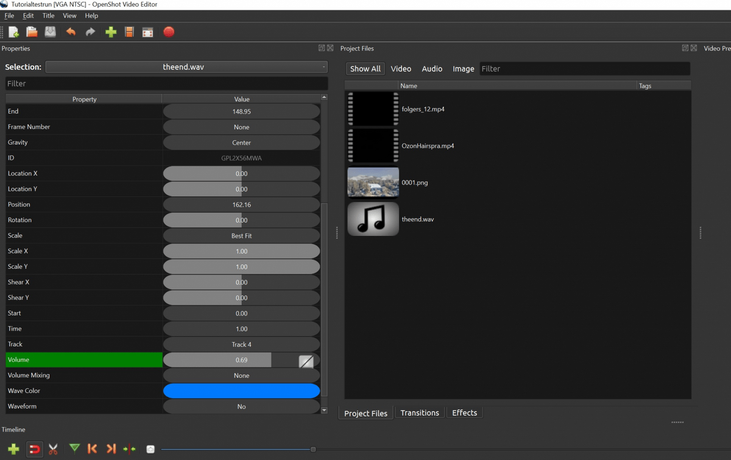
Task: Import files using the green plus toolbar icon
Action: [111, 32]
